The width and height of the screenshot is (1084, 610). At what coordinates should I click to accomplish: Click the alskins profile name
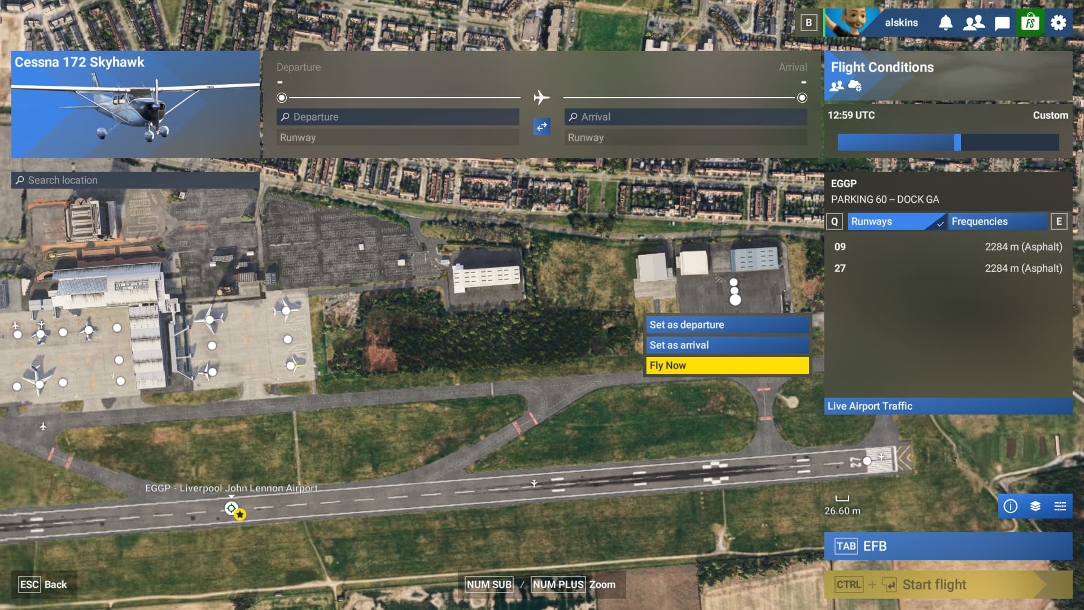901,23
